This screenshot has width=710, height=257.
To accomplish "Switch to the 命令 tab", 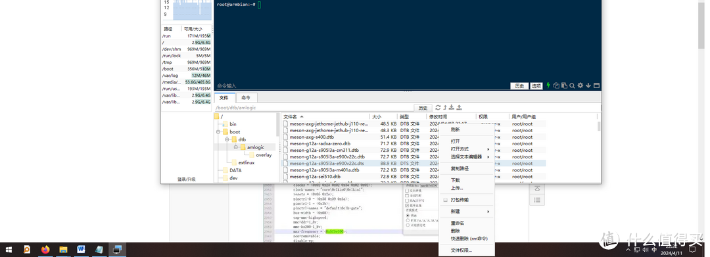I will click(x=246, y=97).
